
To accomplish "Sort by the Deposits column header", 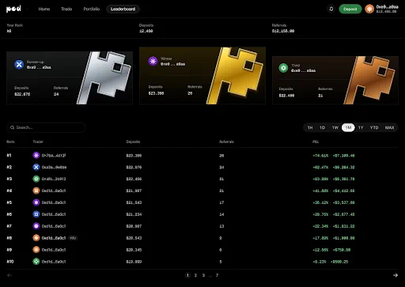I will tap(133, 142).
